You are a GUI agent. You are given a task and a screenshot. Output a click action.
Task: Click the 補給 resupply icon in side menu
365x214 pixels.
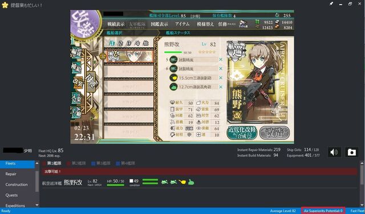[76, 67]
